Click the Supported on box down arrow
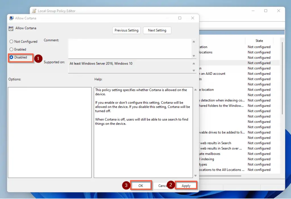This screenshot has width=291, height=199. pos(194,71)
